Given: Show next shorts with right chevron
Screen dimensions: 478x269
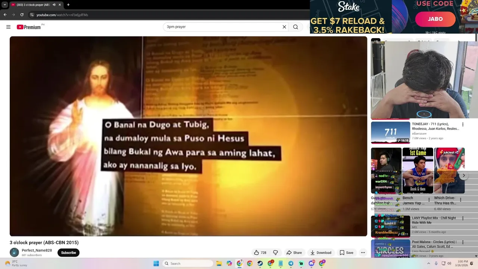Looking at the screenshot, I should [463, 175].
